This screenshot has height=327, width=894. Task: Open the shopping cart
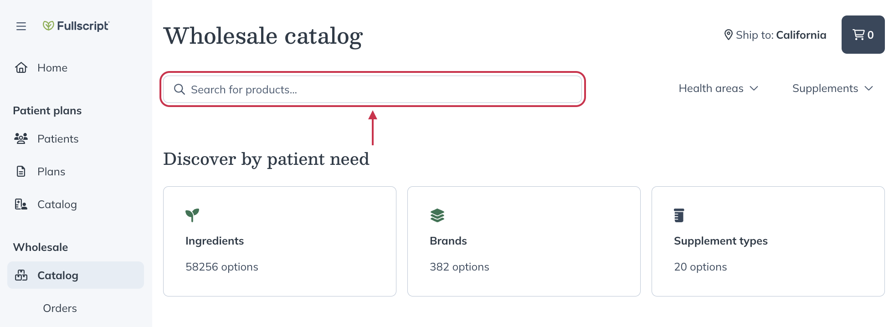pyautogui.click(x=863, y=35)
